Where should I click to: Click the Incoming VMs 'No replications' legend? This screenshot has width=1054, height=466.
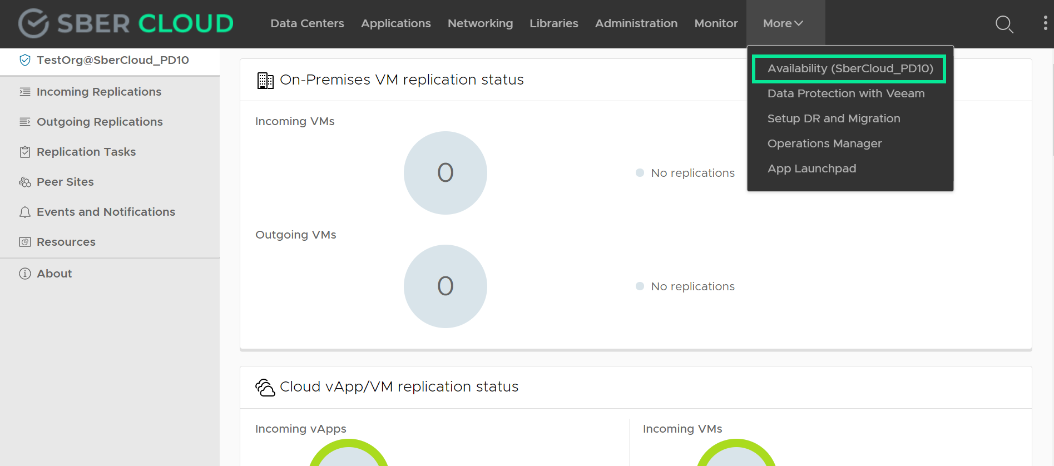(685, 173)
